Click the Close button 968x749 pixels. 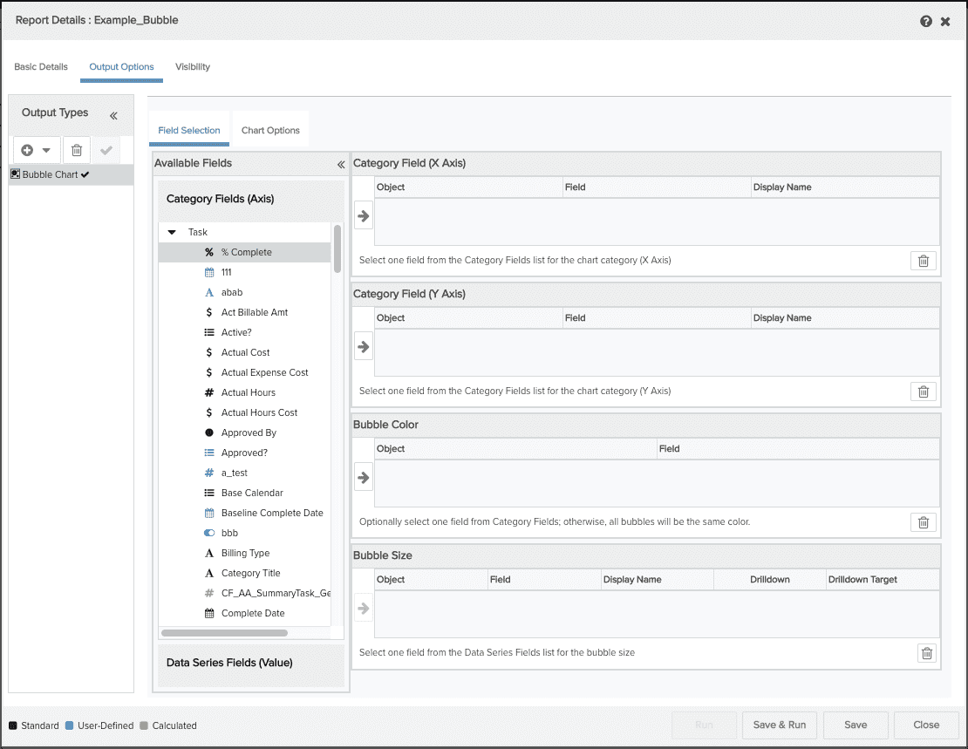click(x=926, y=725)
